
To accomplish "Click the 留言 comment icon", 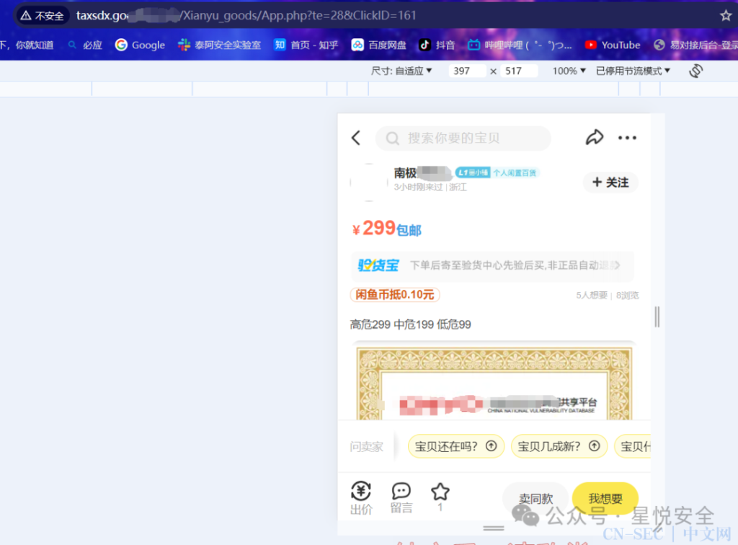I will [x=401, y=498].
